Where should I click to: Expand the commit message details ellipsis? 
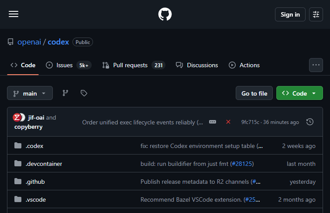(213, 122)
